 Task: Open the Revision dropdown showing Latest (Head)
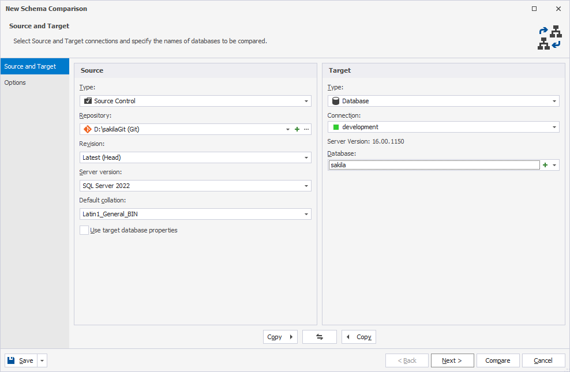point(306,157)
